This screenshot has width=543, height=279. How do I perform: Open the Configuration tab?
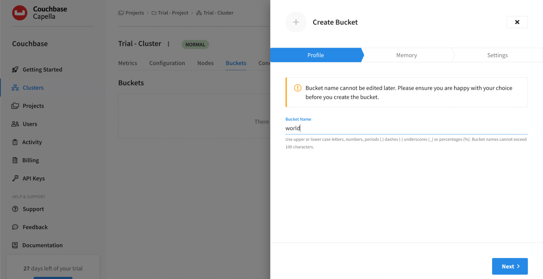pos(167,63)
